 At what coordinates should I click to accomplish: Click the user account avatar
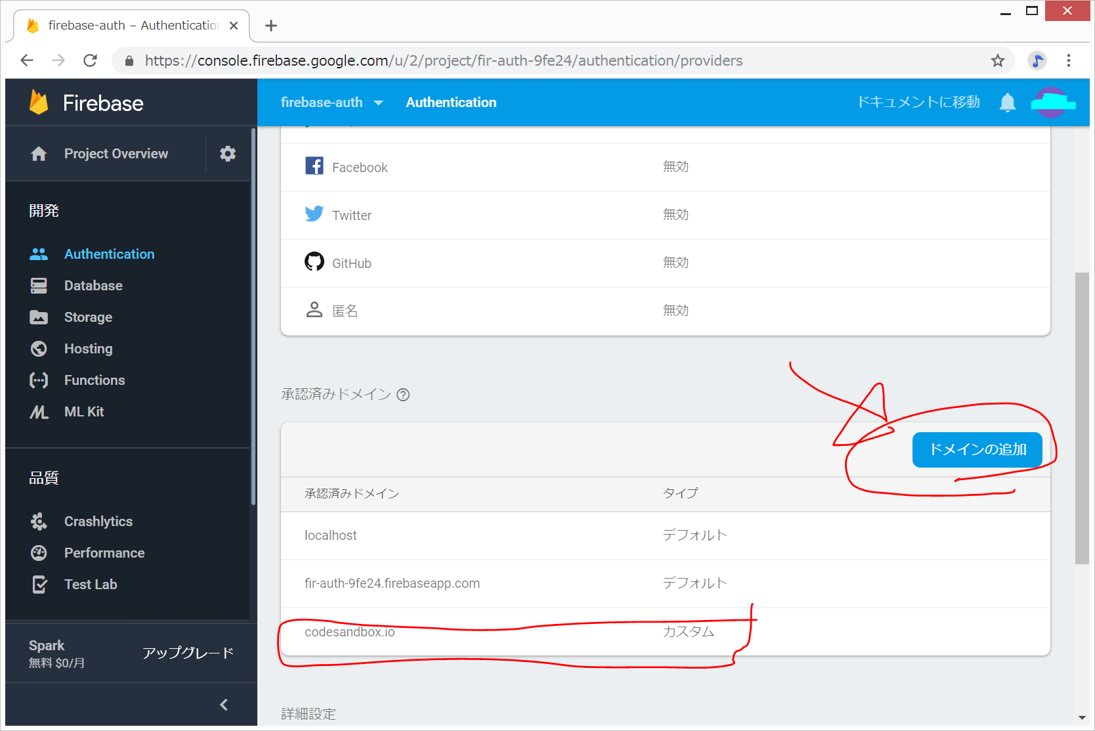pos(1052,102)
